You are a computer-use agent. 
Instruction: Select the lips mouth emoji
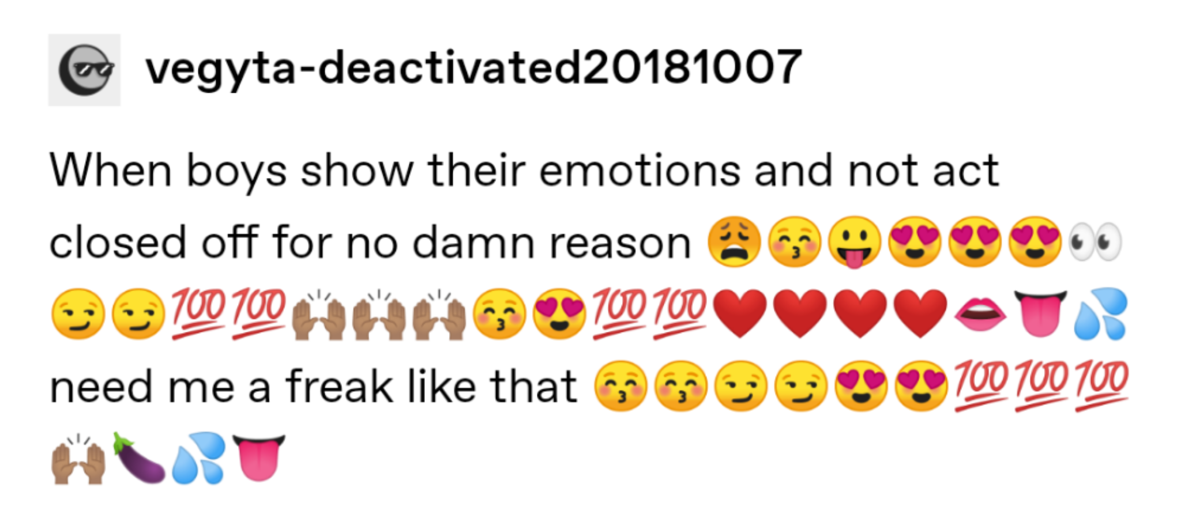tap(980, 315)
